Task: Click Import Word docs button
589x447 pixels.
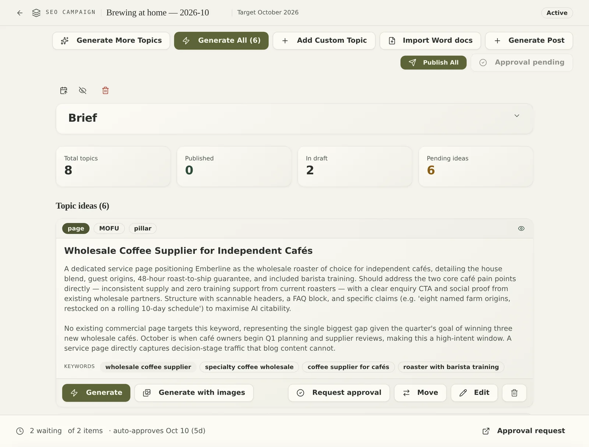Action: [430, 40]
